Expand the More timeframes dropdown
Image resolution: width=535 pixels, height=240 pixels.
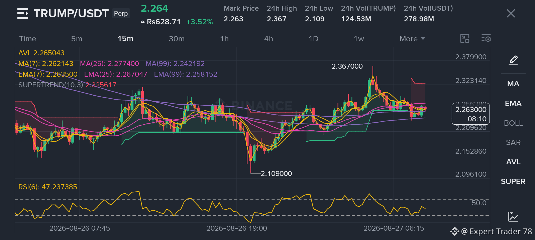[412, 39]
